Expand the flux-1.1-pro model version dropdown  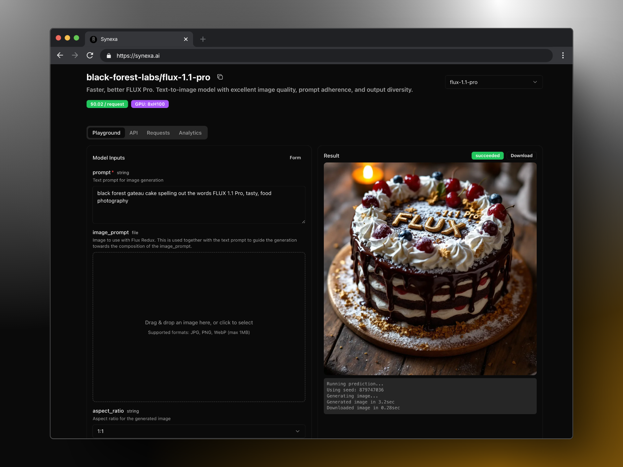coord(493,82)
